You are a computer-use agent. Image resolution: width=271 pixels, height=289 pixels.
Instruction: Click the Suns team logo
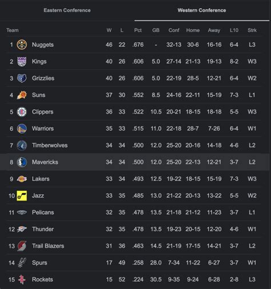pyautogui.click(x=22, y=95)
